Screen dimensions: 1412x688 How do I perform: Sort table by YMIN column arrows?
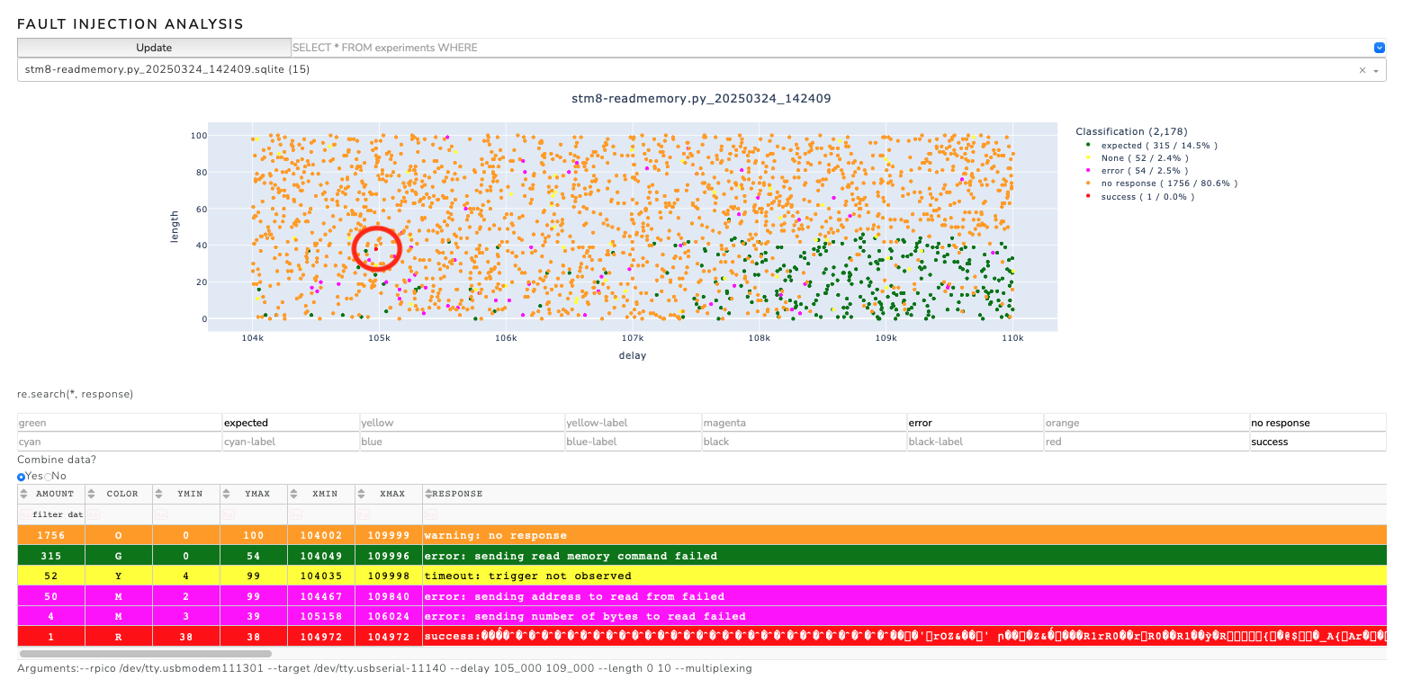(x=159, y=494)
